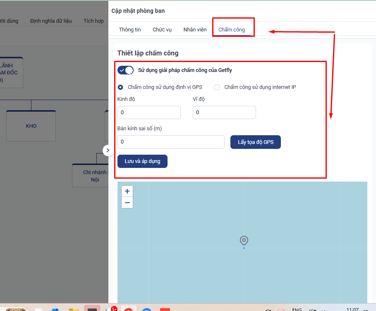The width and height of the screenshot is (376, 311).
Task: Click the Bán kính sai số field
Action: point(171,142)
